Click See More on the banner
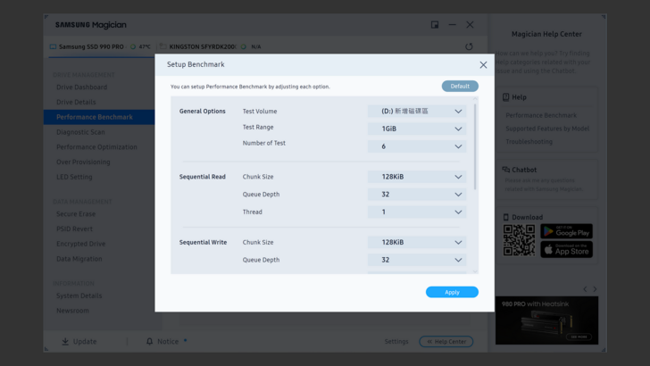The width and height of the screenshot is (650, 366). (579, 337)
